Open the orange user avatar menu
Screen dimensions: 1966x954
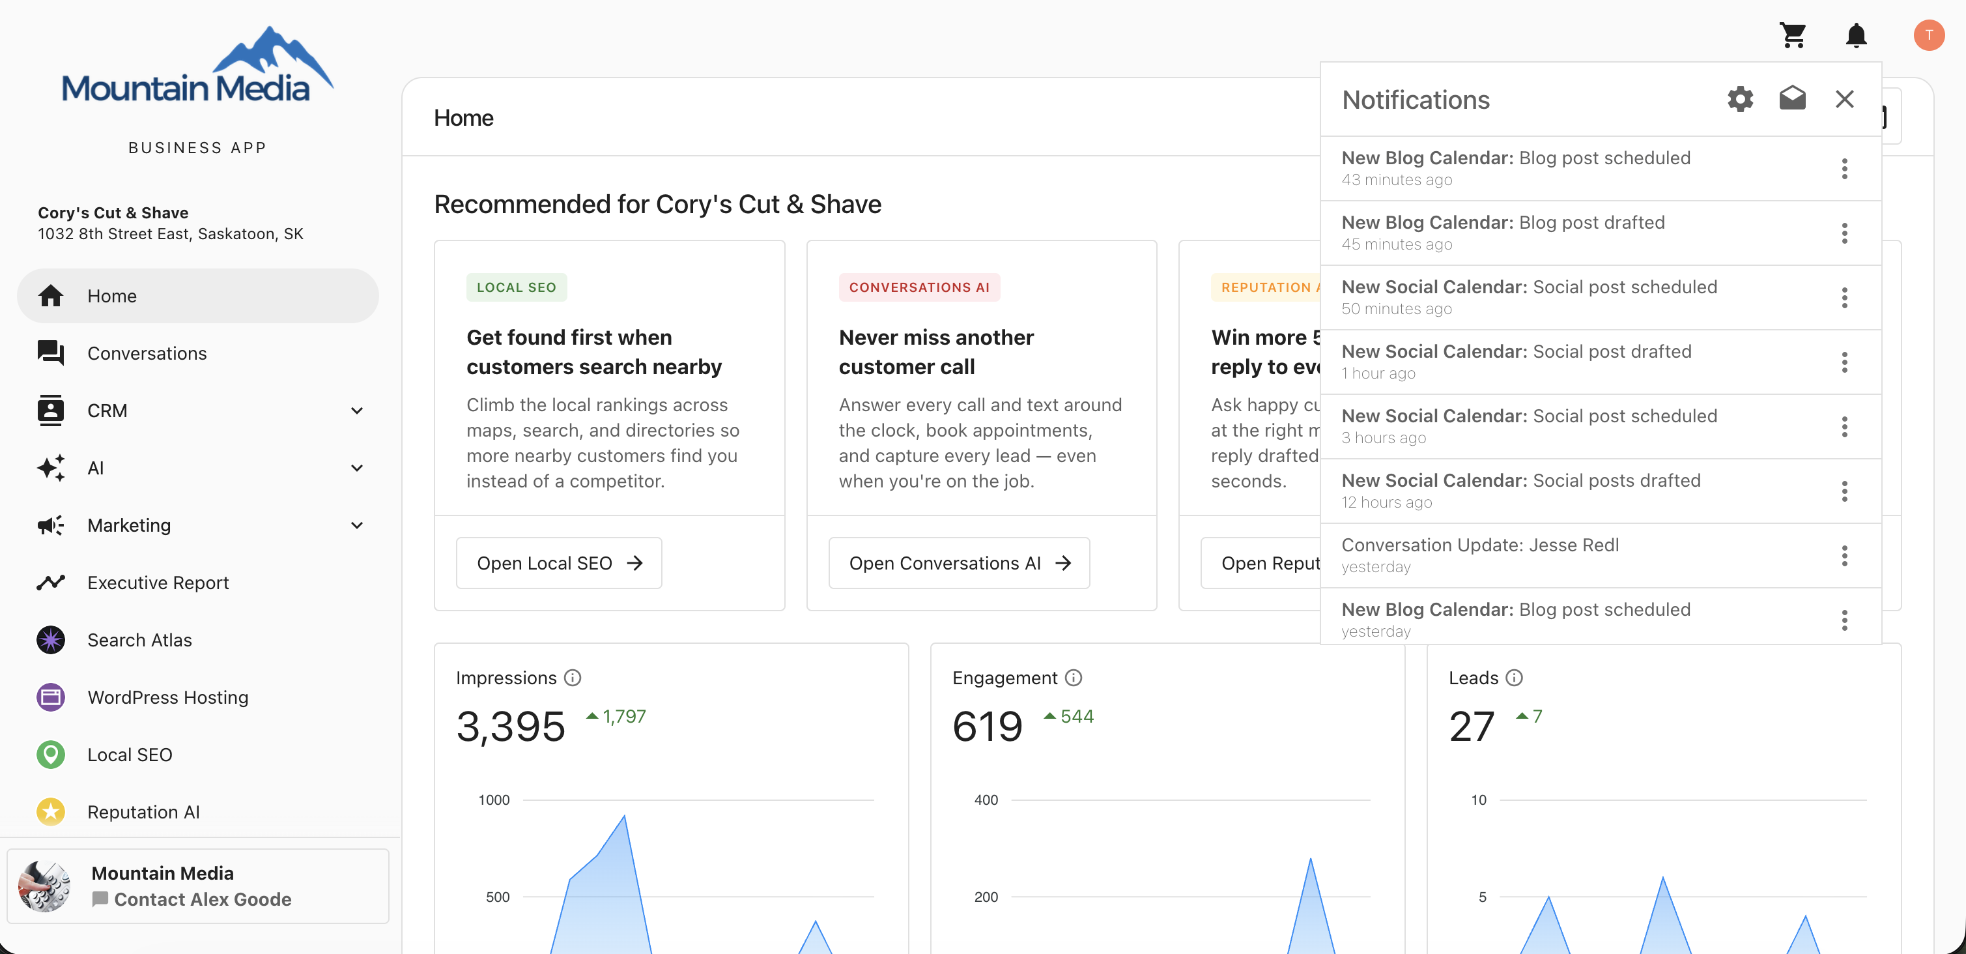[x=1929, y=35]
